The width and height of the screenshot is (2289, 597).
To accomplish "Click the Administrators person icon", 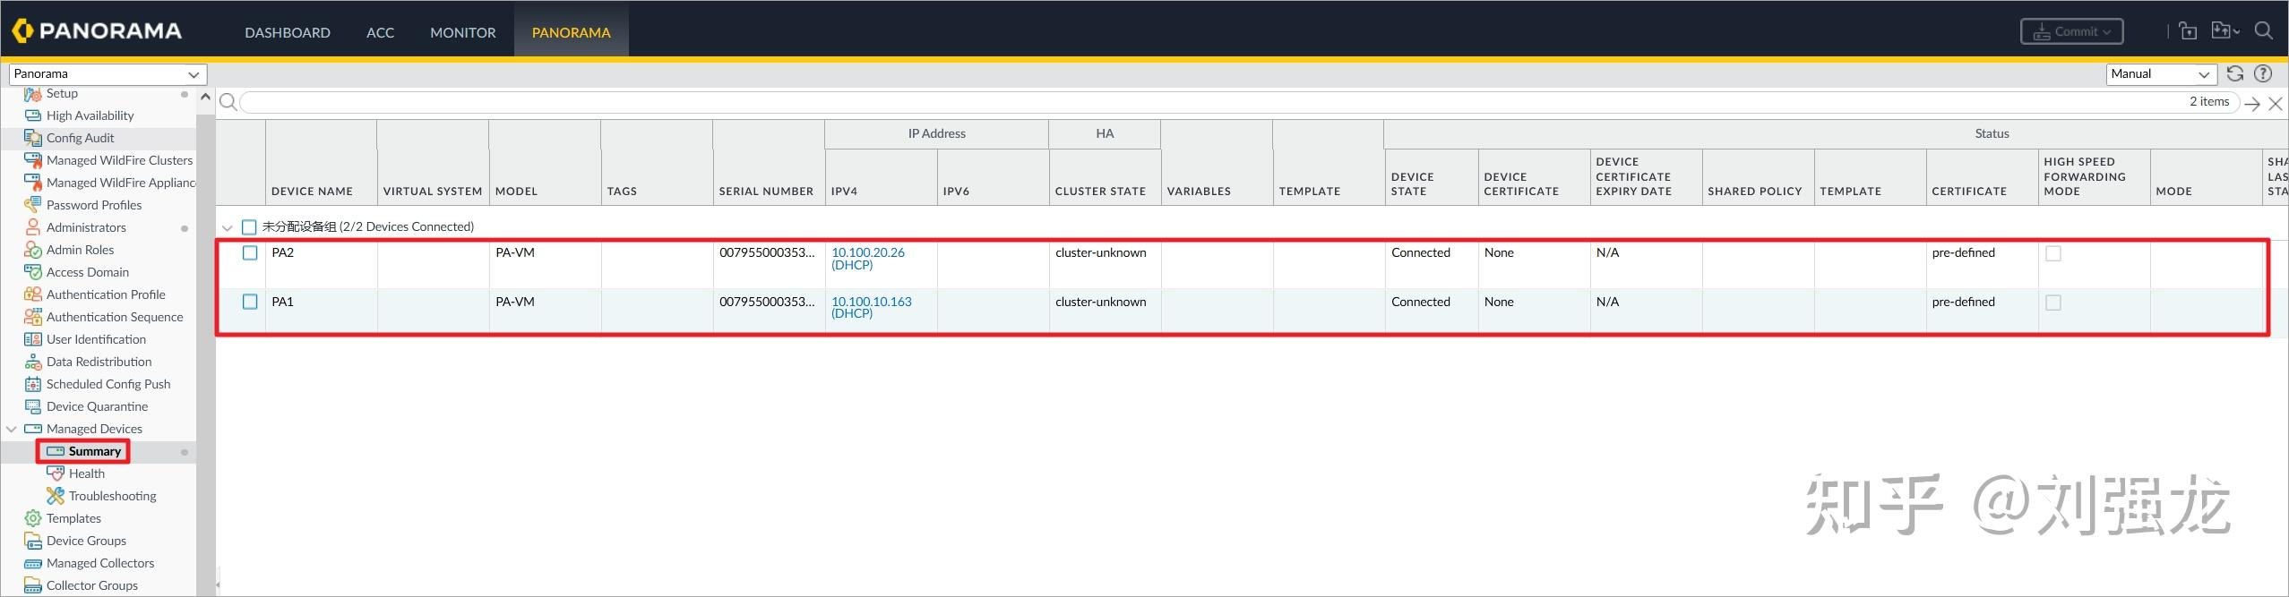I will point(33,227).
